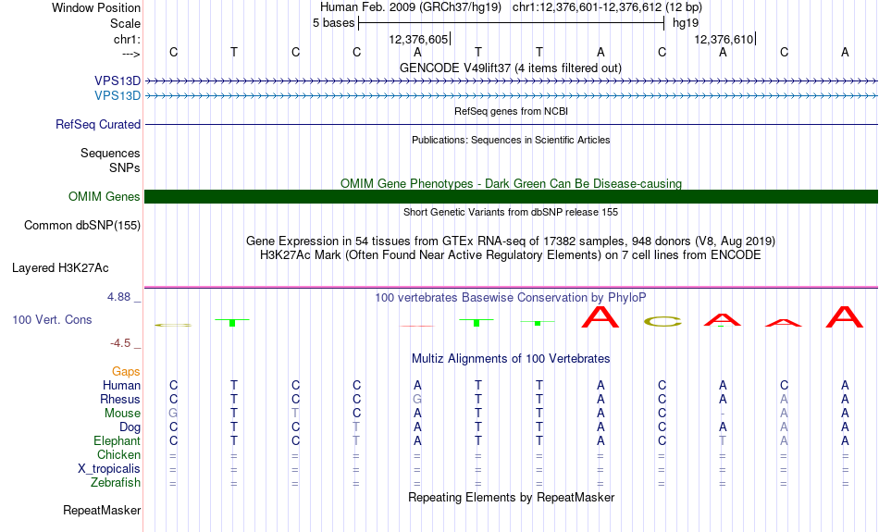Select the Human alignment row label
Image resolution: width=879 pixels, height=532 pixels.
(x=121, y=386)
